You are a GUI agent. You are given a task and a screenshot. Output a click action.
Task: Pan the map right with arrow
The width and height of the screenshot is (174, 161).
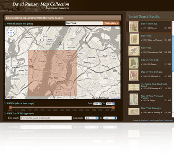13,33
